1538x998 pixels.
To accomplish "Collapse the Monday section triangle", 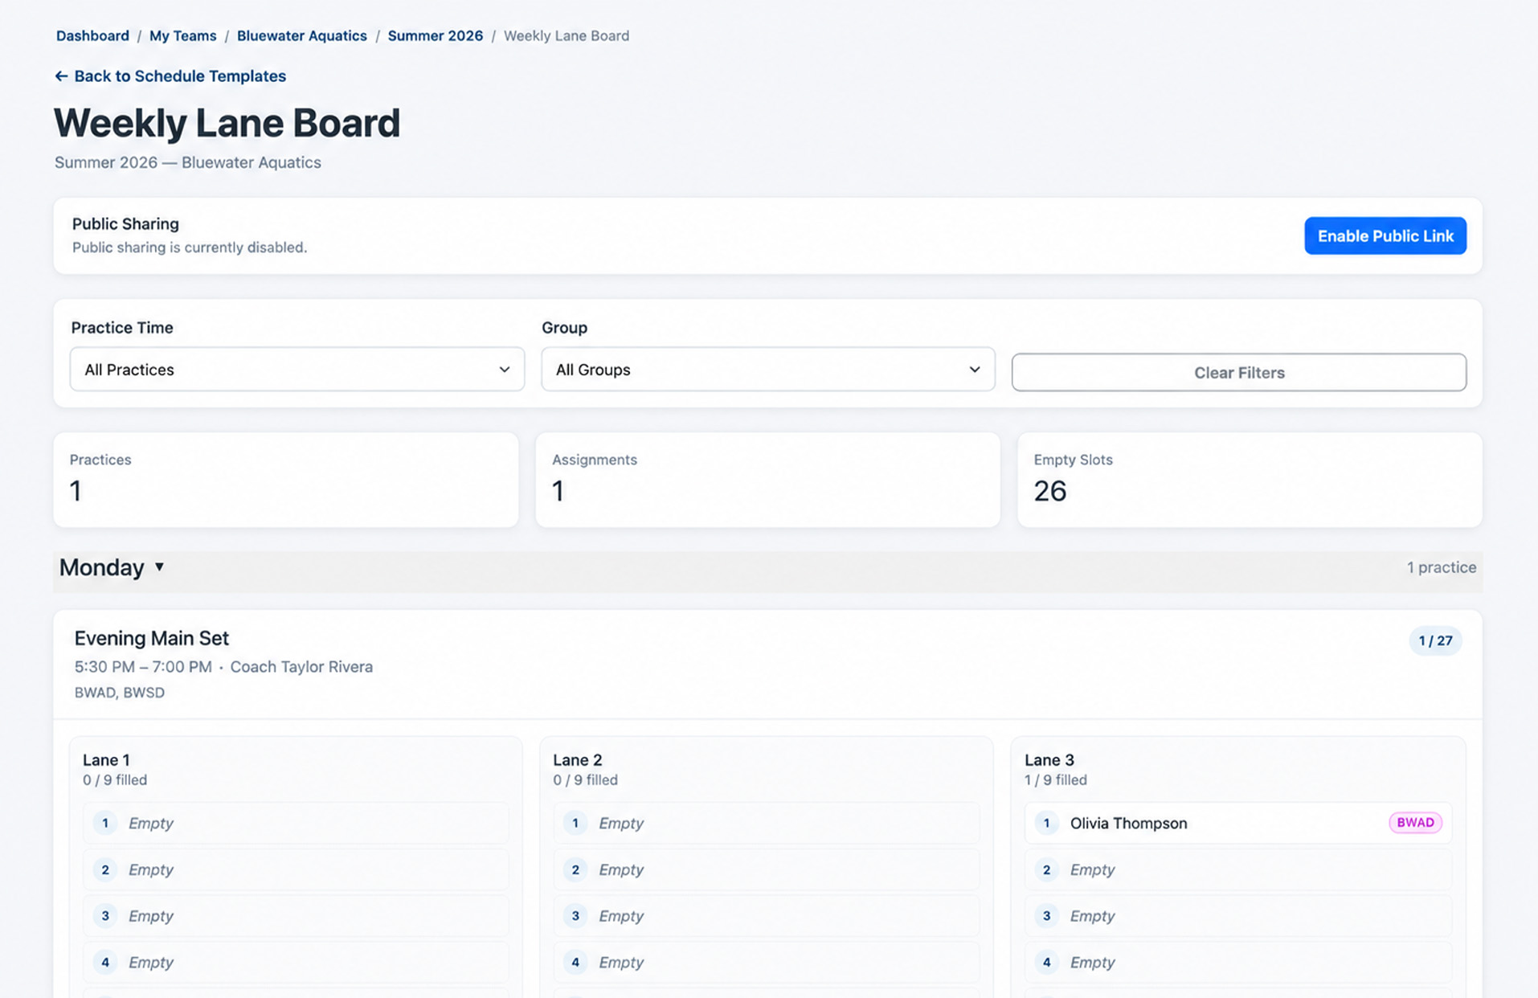I will coord(159,567).
